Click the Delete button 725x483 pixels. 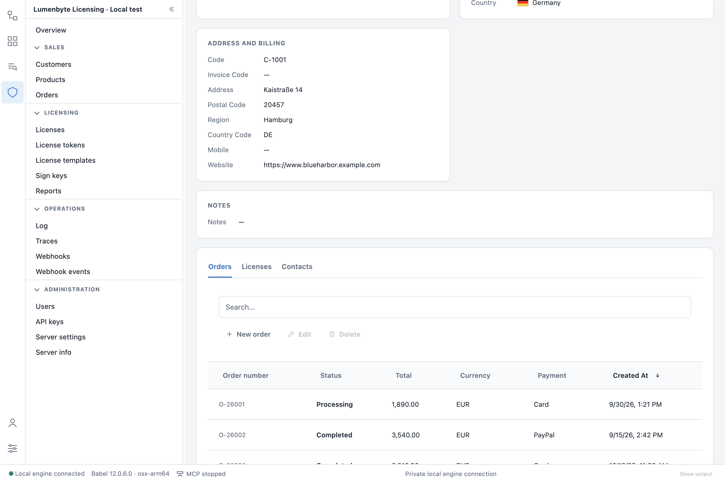pyautogui.click(x=345, y=334)
